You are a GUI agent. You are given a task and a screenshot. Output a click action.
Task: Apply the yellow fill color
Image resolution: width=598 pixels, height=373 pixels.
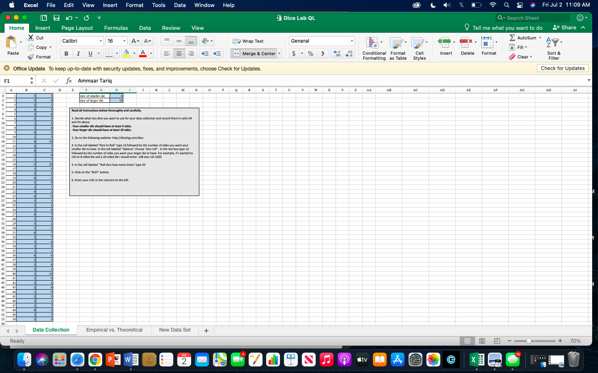[126, 53]
